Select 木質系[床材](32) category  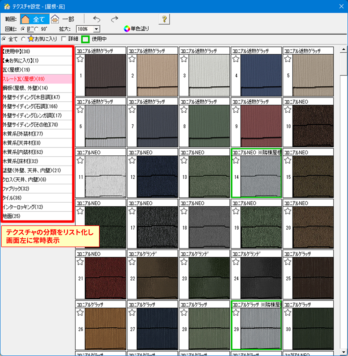click(x=37, y=161)
